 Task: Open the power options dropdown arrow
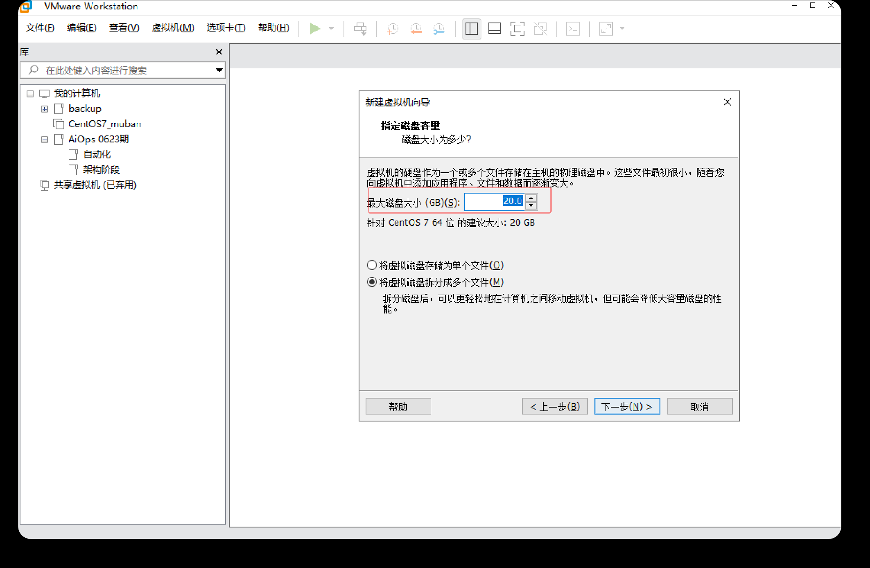[x=331, y=29]
